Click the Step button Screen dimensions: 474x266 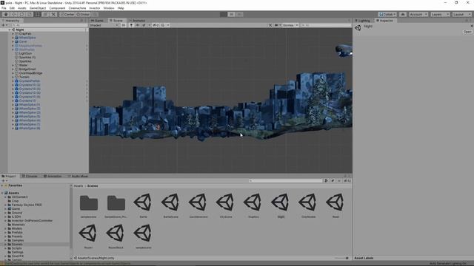tap(239, 14)
